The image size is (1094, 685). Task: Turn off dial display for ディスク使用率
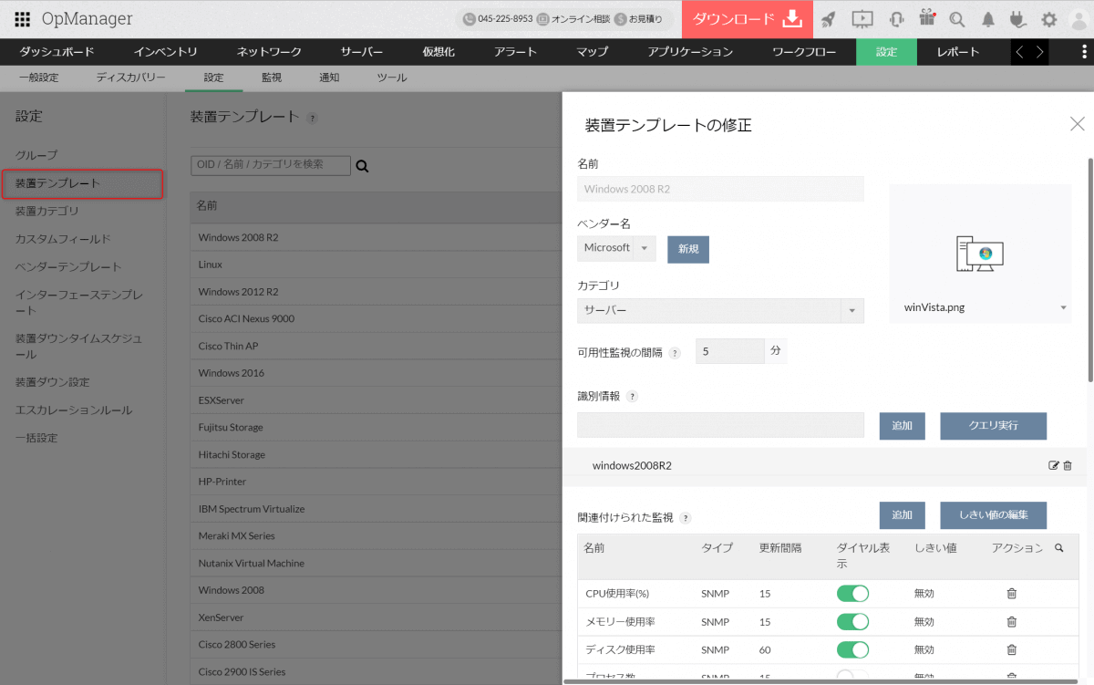click(x=852, y=650)
